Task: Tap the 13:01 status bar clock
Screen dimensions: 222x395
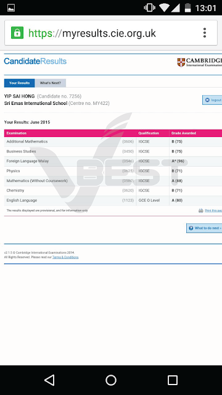Action: 205,8
